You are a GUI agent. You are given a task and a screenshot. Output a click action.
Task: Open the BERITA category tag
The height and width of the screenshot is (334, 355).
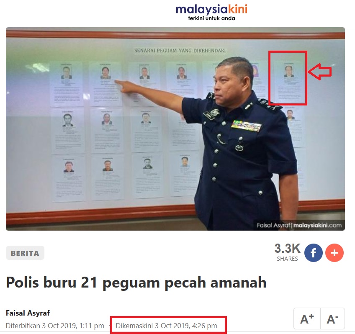(25, 253)
